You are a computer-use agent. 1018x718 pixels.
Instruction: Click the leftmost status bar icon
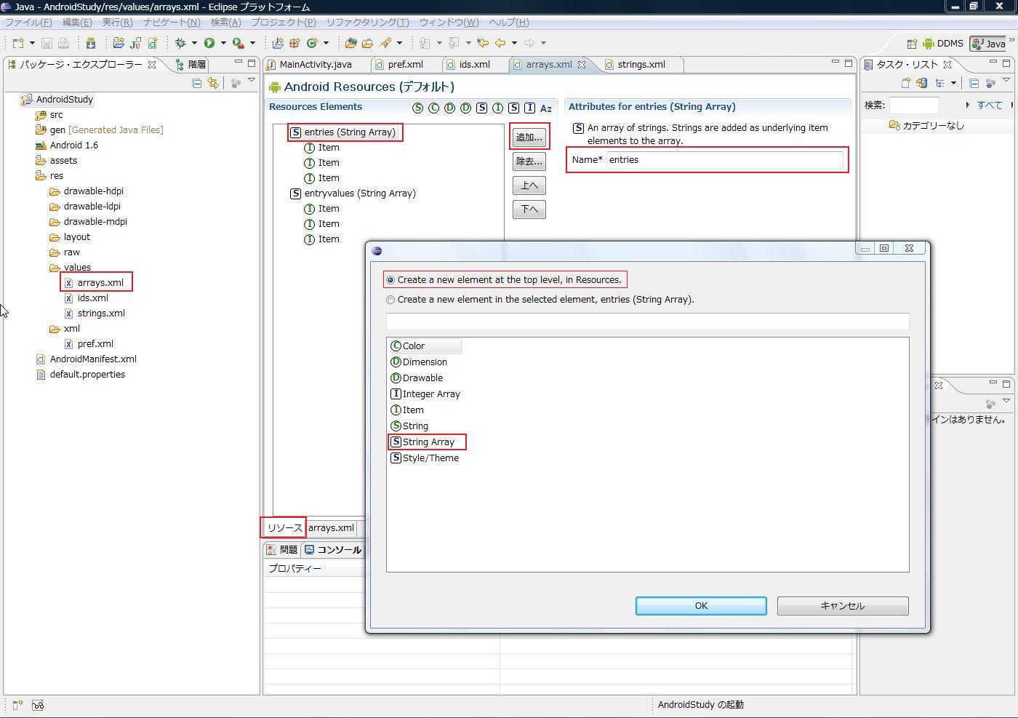(17, 705)
